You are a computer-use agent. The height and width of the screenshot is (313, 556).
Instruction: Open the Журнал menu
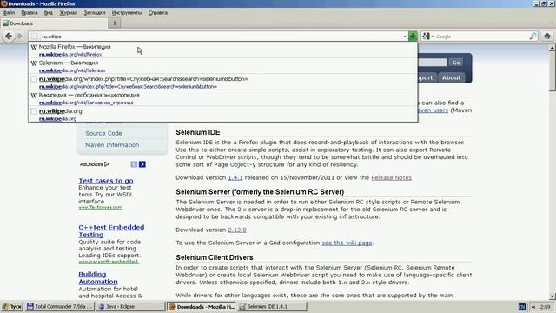pos(68,13)
